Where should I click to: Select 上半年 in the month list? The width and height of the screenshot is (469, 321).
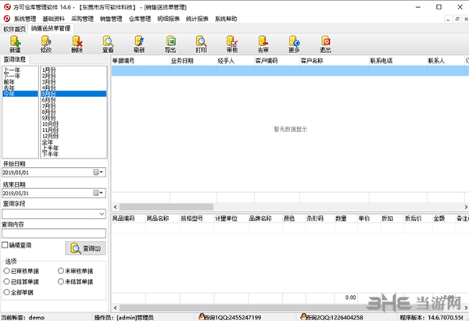(73, 148)
